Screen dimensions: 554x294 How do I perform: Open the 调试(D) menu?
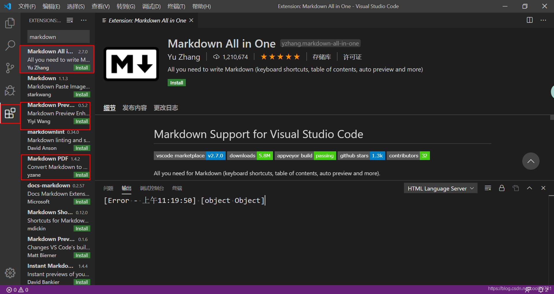click(x=151, y=6)
